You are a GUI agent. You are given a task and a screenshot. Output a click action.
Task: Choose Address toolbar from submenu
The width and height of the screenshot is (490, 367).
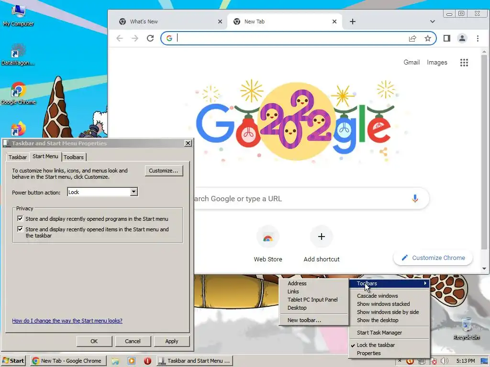click(x=314, y=283)
